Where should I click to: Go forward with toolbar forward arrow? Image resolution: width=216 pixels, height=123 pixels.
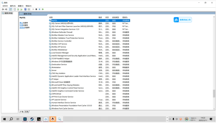tap(6, 9)
